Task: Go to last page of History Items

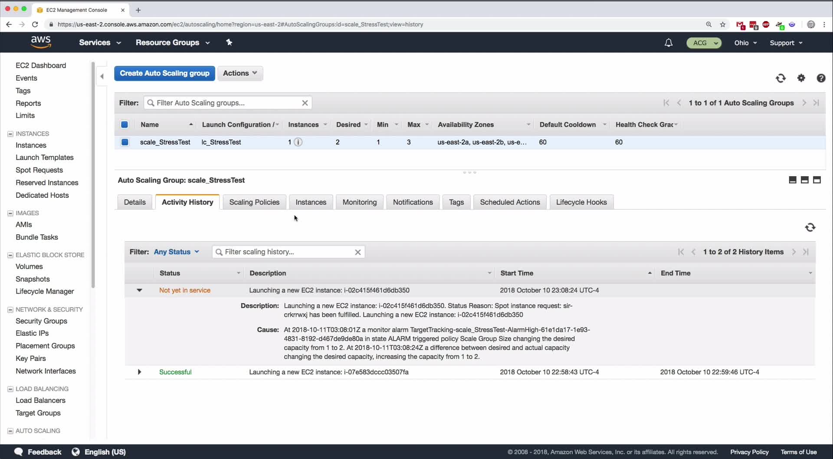Action: click(806, 252)
